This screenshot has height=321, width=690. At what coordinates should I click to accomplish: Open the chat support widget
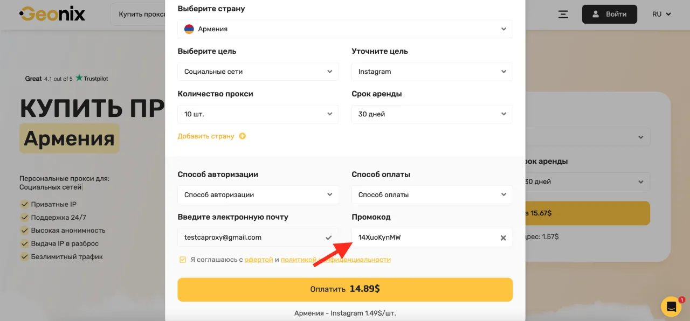point(671,306)
